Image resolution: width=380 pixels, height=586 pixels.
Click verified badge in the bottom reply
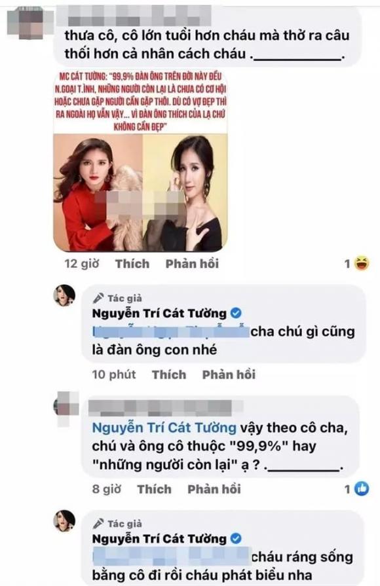tap(236, 539)
